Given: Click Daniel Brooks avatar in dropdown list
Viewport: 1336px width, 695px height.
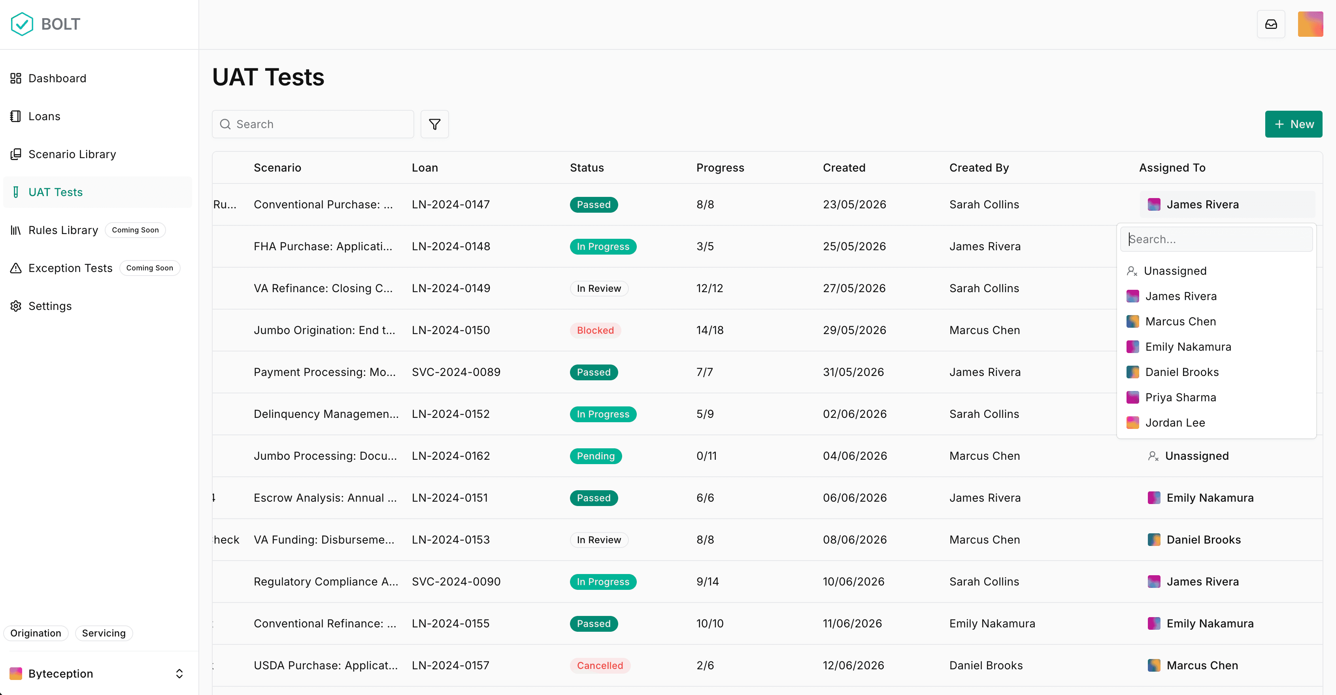Looking at the screenshot, I should pos(1133,372).
